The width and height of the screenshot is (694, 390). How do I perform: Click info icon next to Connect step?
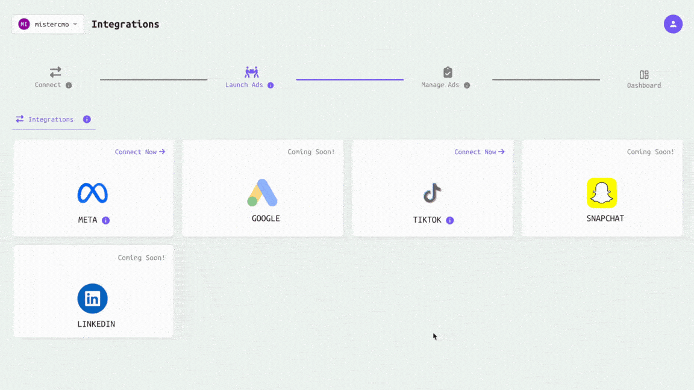pos(69,85)
